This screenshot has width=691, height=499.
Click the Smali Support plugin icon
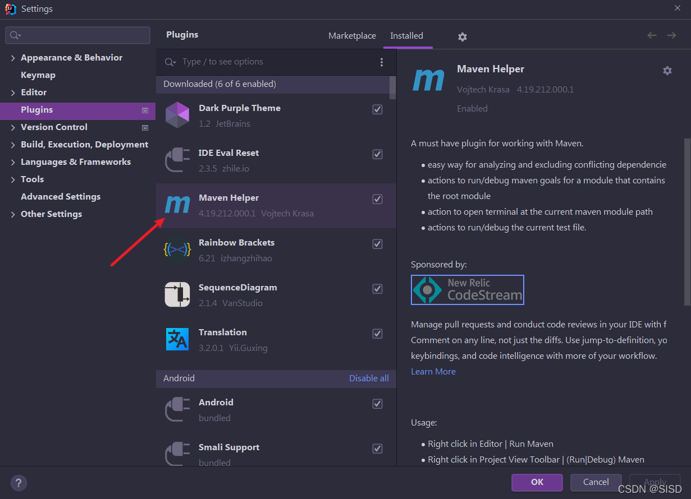(x=177, y=454)
